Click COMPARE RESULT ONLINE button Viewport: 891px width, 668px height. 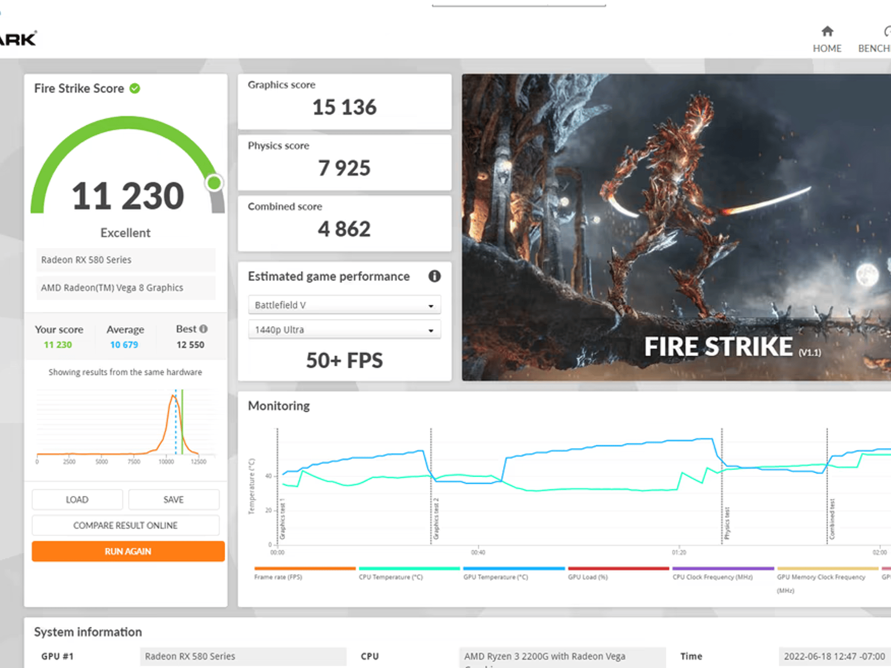(125, 525)
